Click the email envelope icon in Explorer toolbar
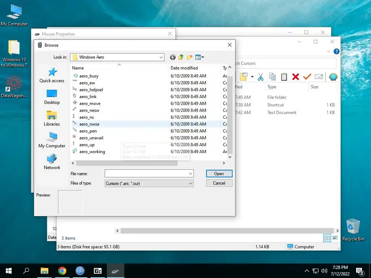This screenshot has height=278, width=371. coord(319,77)
